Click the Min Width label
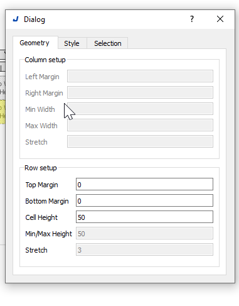 40,109
